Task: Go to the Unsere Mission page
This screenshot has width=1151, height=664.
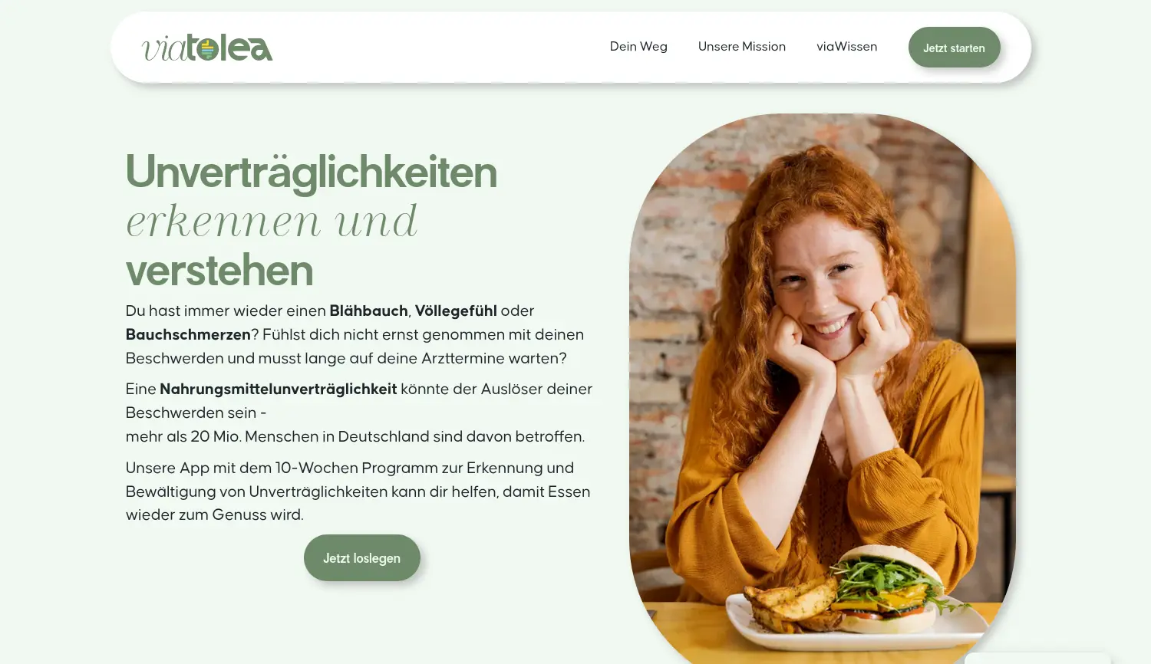Action: pos(742,47)
